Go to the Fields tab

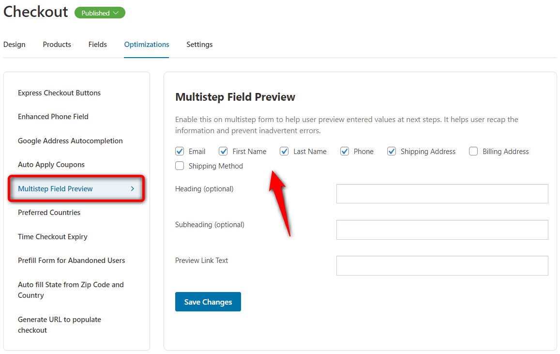point(97,45)
